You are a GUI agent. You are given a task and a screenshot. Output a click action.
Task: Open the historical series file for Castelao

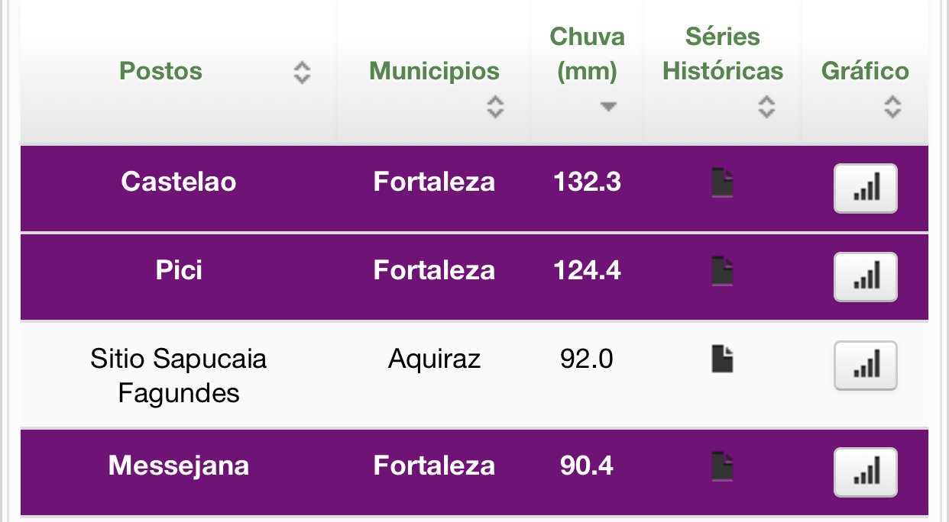tap(722, 183)
